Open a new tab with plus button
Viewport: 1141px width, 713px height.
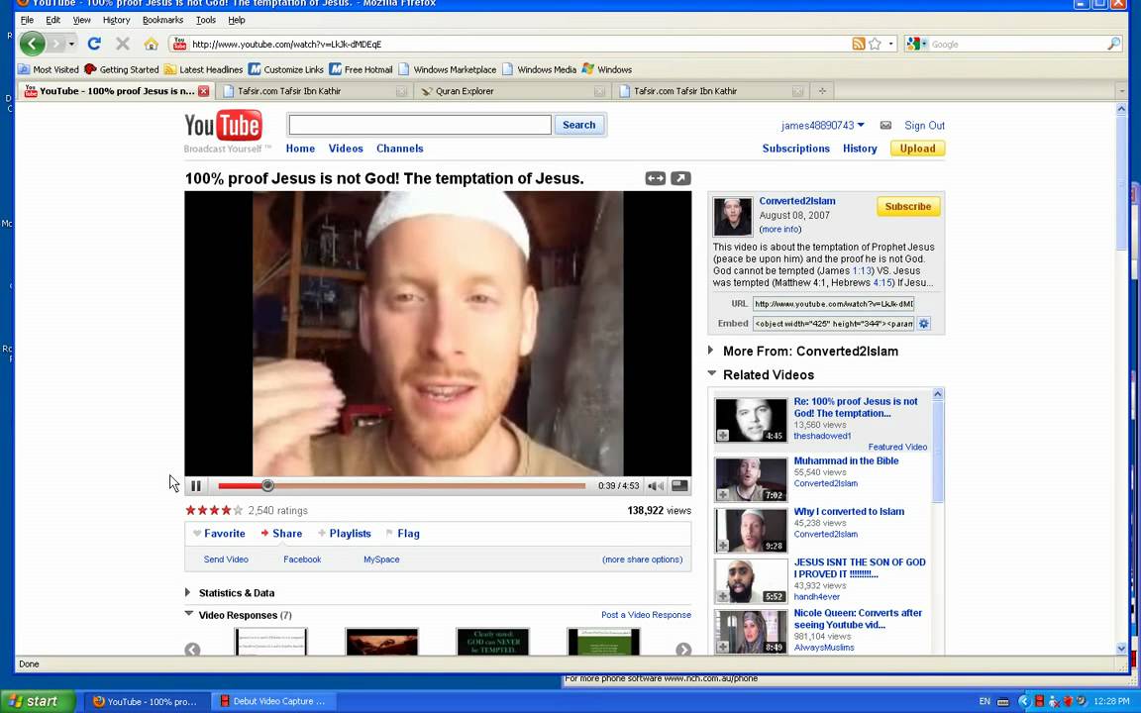tap(822, 91)
